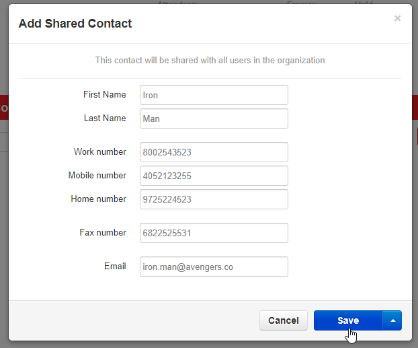Click the Last Name label
The width and height of the screenshot is (418, 348).
105,118
